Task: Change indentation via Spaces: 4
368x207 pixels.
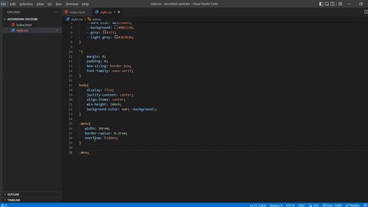Action: click(x=276, y=205)
